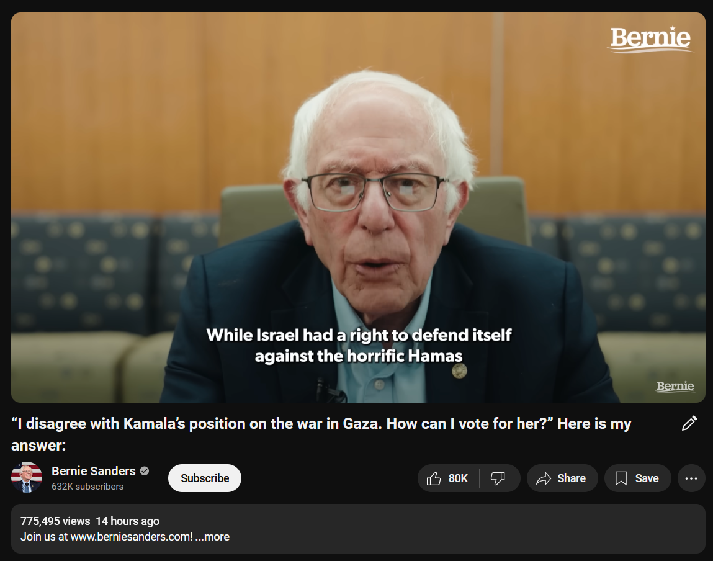Screen dimensions: 713x561
Task: Click the Save bookmark icon
Action: (x=621, y=478)
